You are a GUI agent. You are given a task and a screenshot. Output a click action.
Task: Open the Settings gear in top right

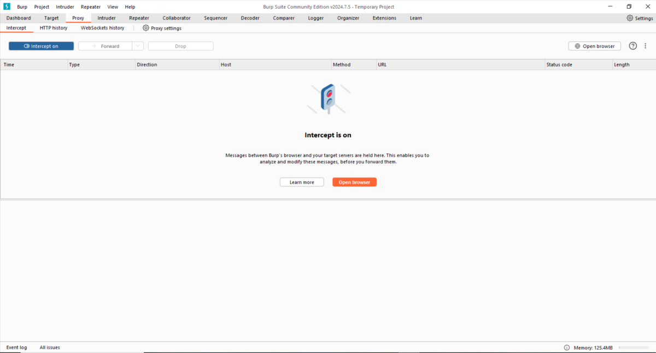pos(630,18)
